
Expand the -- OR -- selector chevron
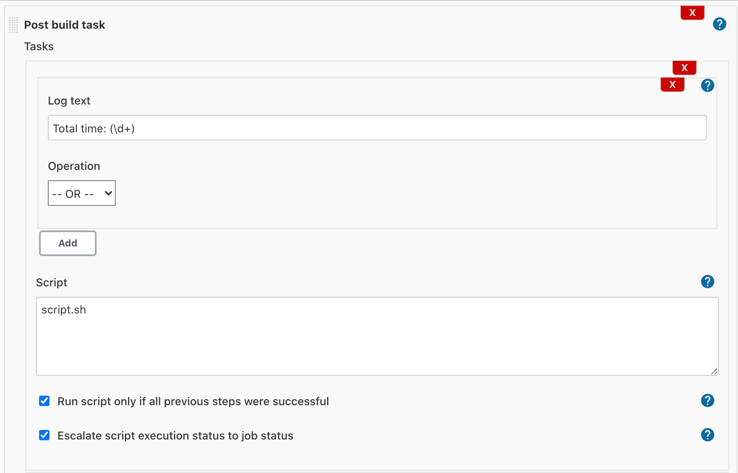pos(109,193)
